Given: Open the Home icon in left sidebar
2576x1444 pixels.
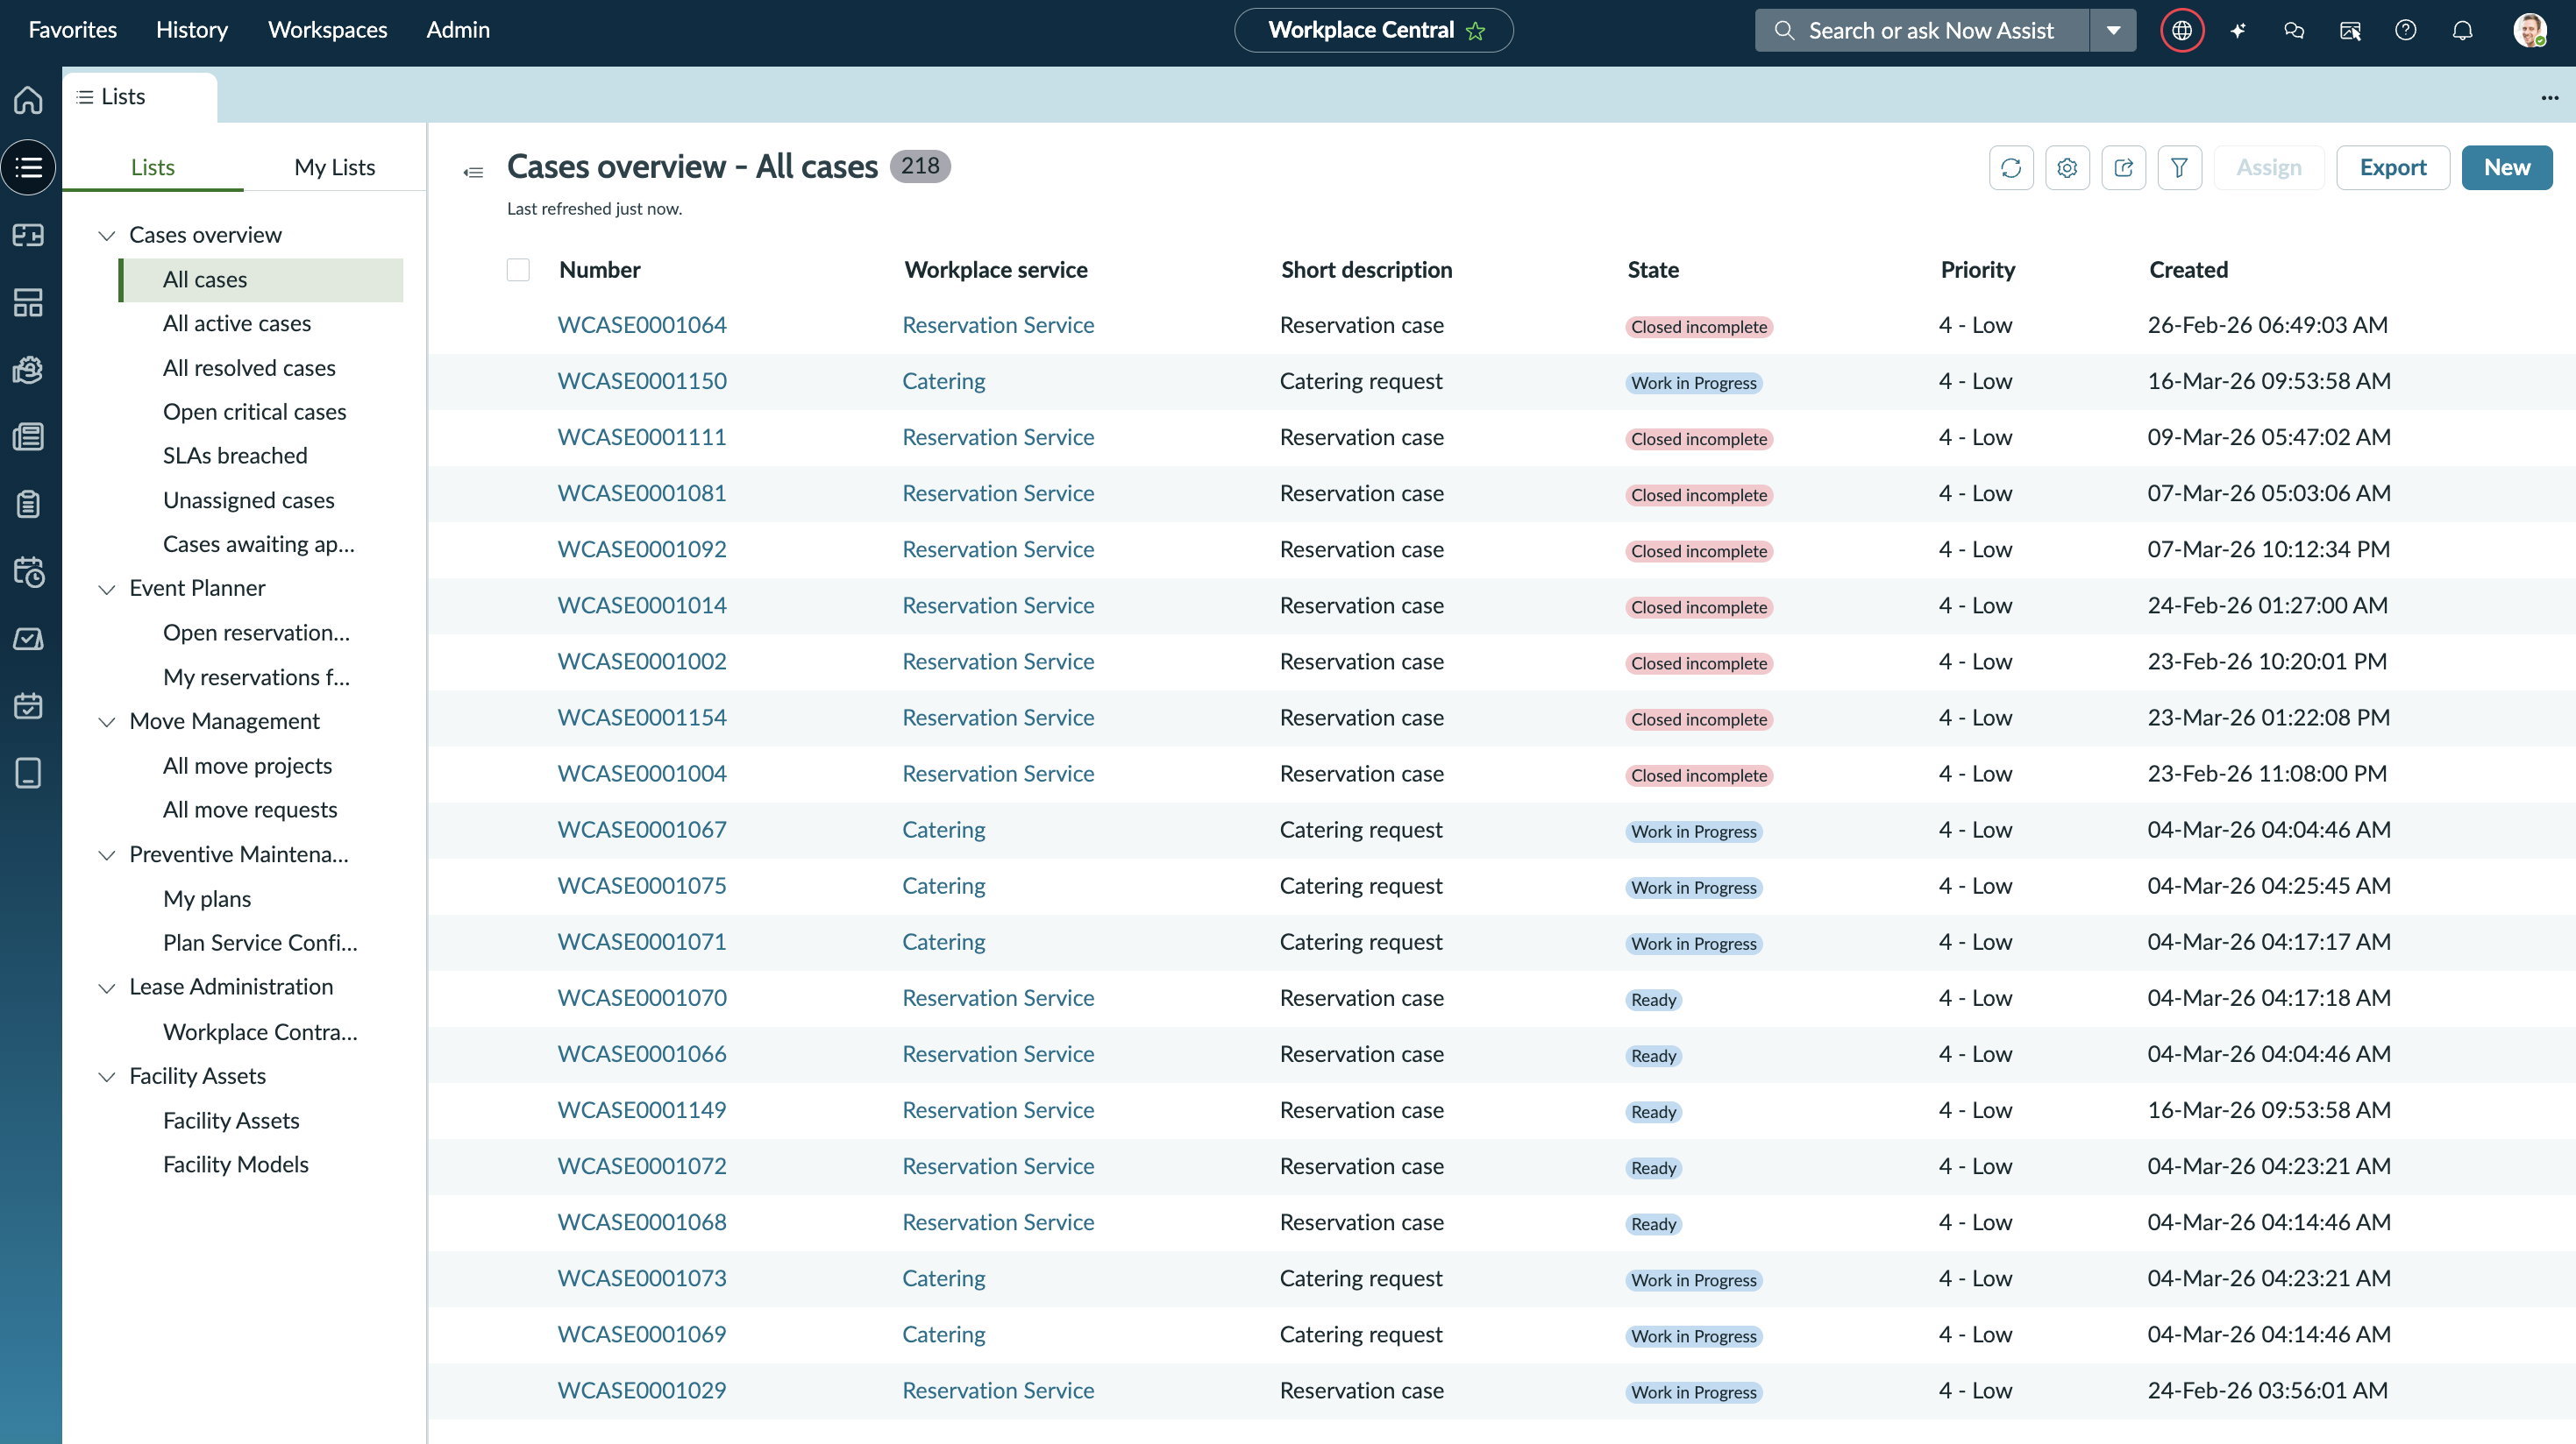Looking at the screenshot, I should pos(28,100).
